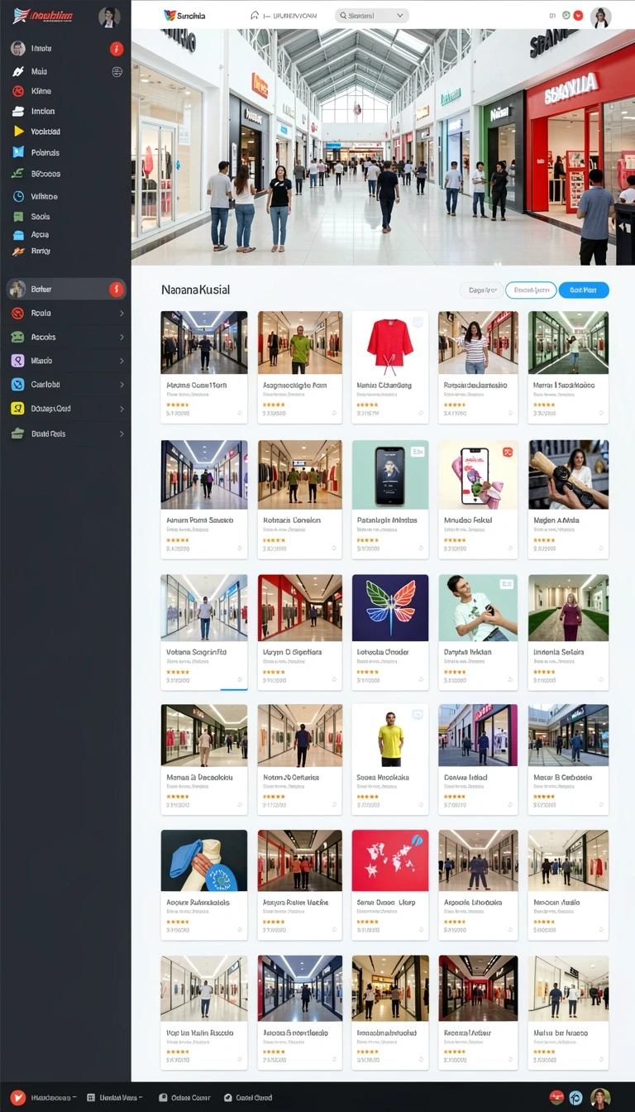The width and height of the screenshot is (635, 1112).
Task: Open the butterfly logo thumbnail
Action: click(390, 608)
